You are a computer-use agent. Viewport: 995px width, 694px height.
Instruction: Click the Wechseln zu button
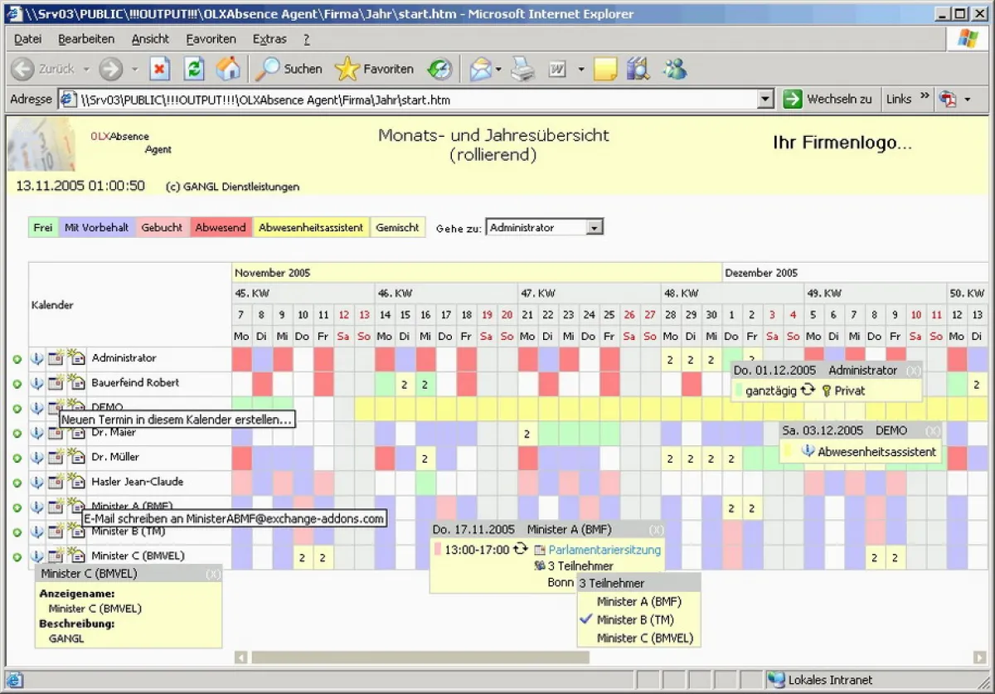tap(829, 99)
